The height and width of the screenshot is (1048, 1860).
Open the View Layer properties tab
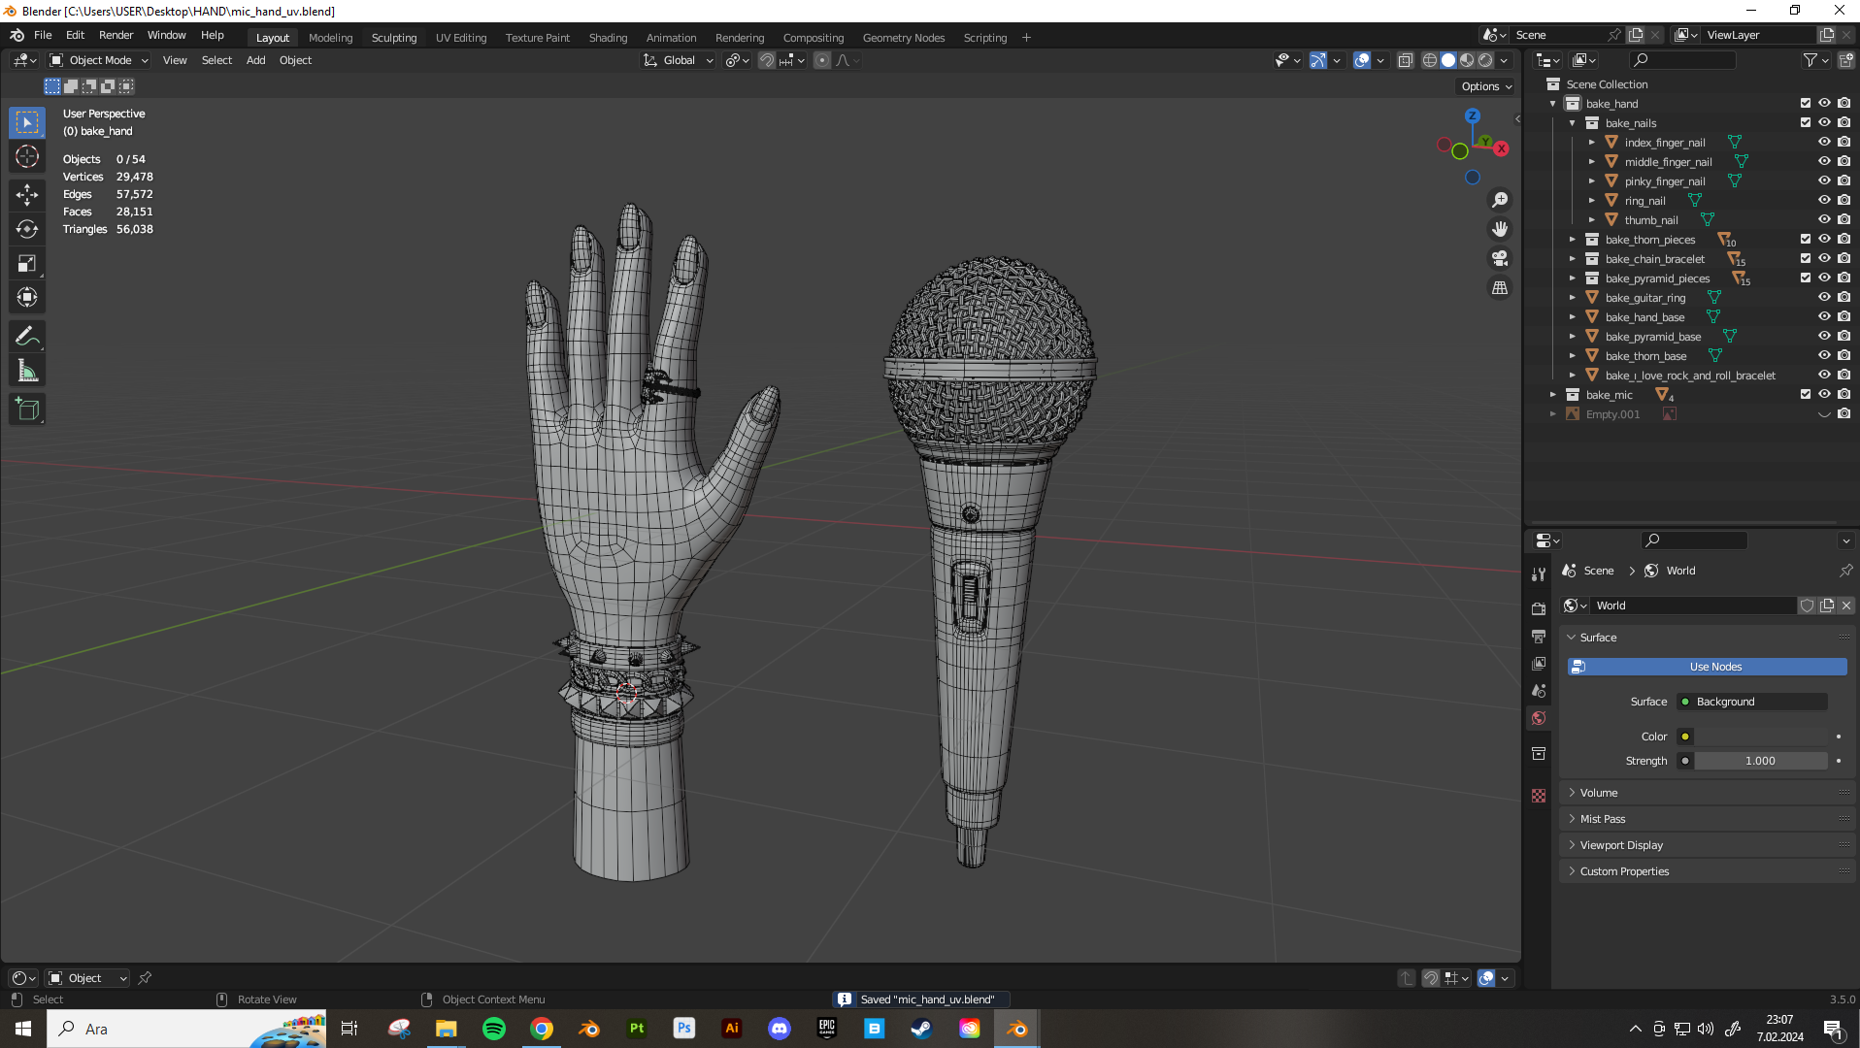point(1539,664)
